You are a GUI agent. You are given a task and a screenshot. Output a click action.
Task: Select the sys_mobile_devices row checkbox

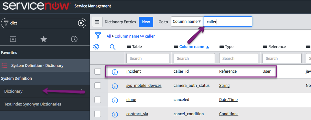coord(98,86)
